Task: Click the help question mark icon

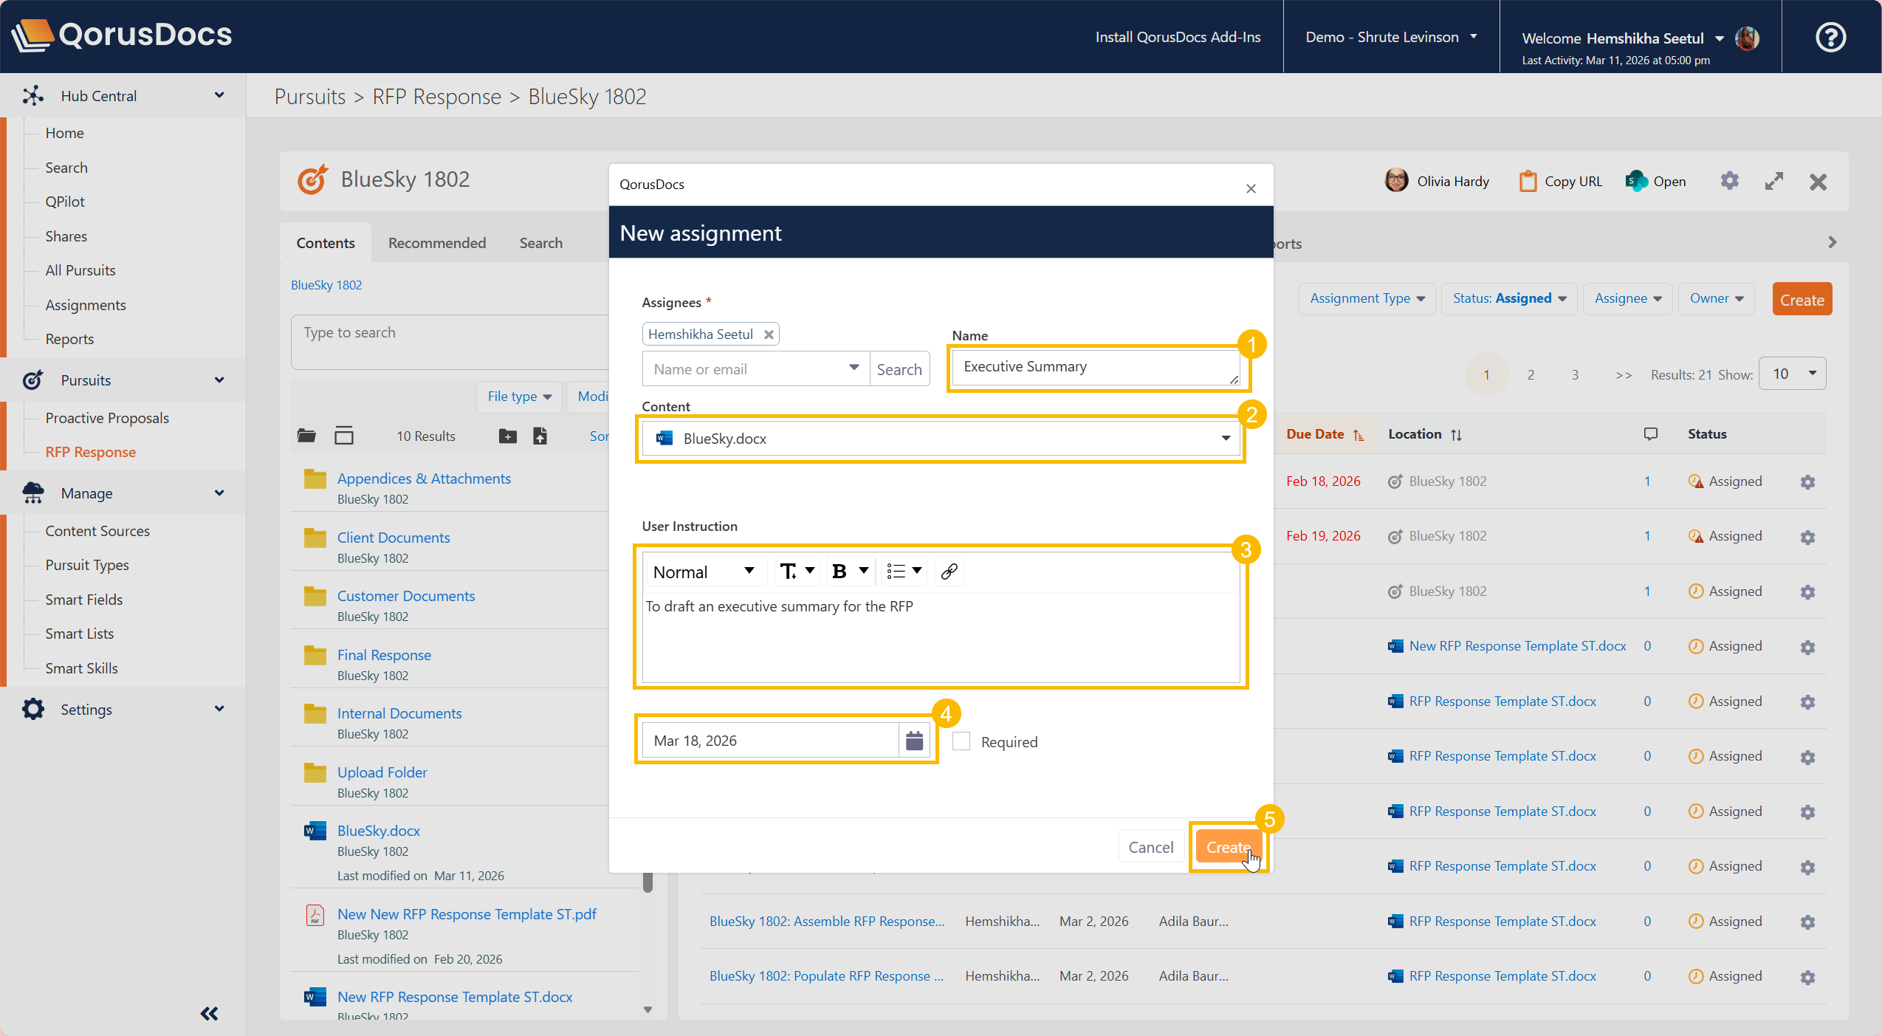Action: [x=1830, y=37]
